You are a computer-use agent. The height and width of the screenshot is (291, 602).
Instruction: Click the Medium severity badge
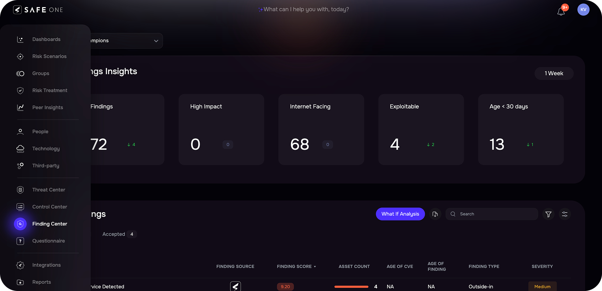542,286
